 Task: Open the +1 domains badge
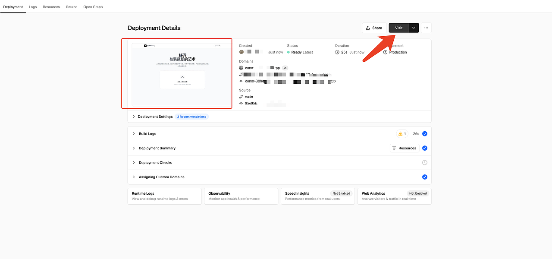(285, 68)
